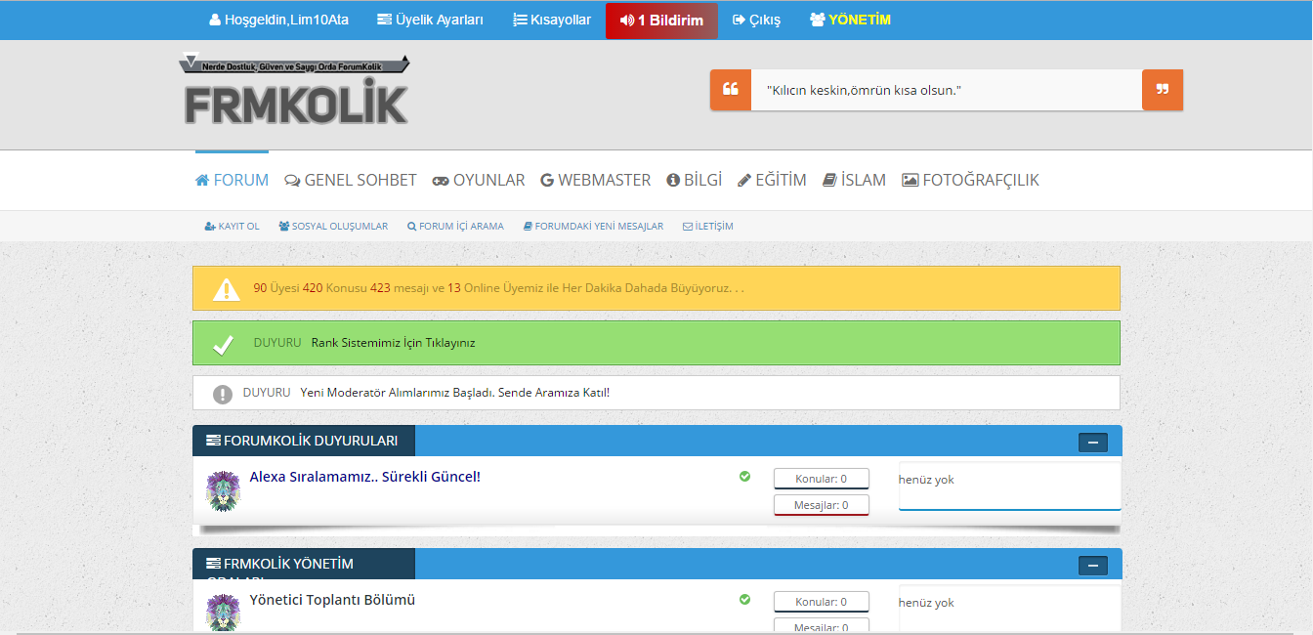
Task: Select the GENEL SOHBET tab
Action: pos(351,180)
